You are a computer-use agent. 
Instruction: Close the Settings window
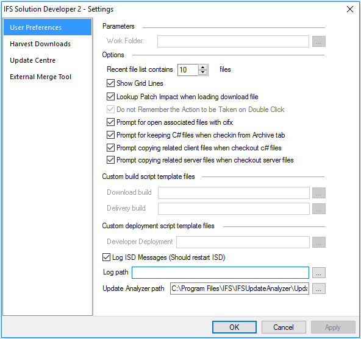tap(350, 9)
